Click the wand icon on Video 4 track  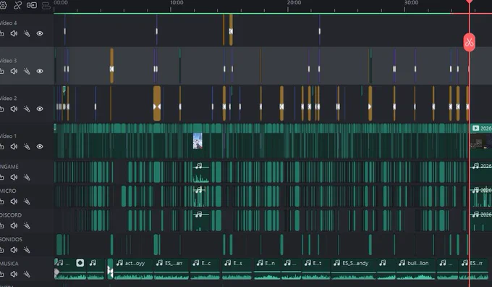tap(27, 33)
